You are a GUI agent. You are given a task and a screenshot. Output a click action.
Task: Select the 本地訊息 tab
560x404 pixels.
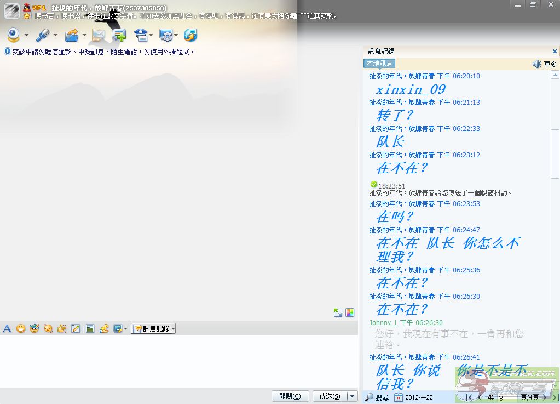click(379, 64)
